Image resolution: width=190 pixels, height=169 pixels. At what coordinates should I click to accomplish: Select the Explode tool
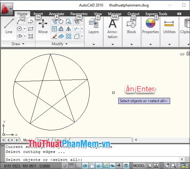click(61, 36)
